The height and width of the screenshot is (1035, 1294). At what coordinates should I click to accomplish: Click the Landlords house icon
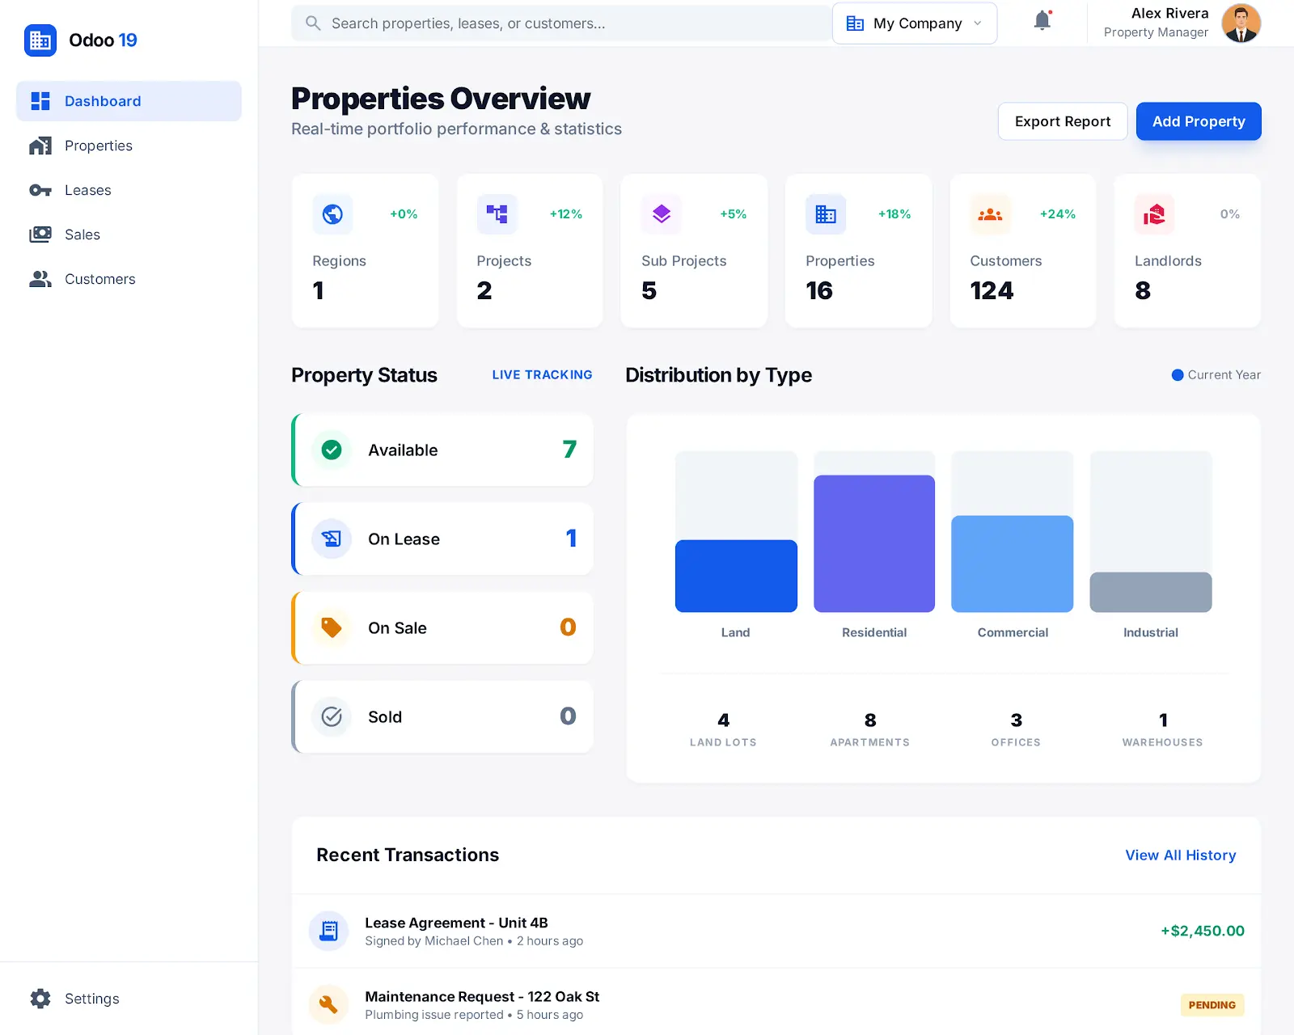(1154, 214)
